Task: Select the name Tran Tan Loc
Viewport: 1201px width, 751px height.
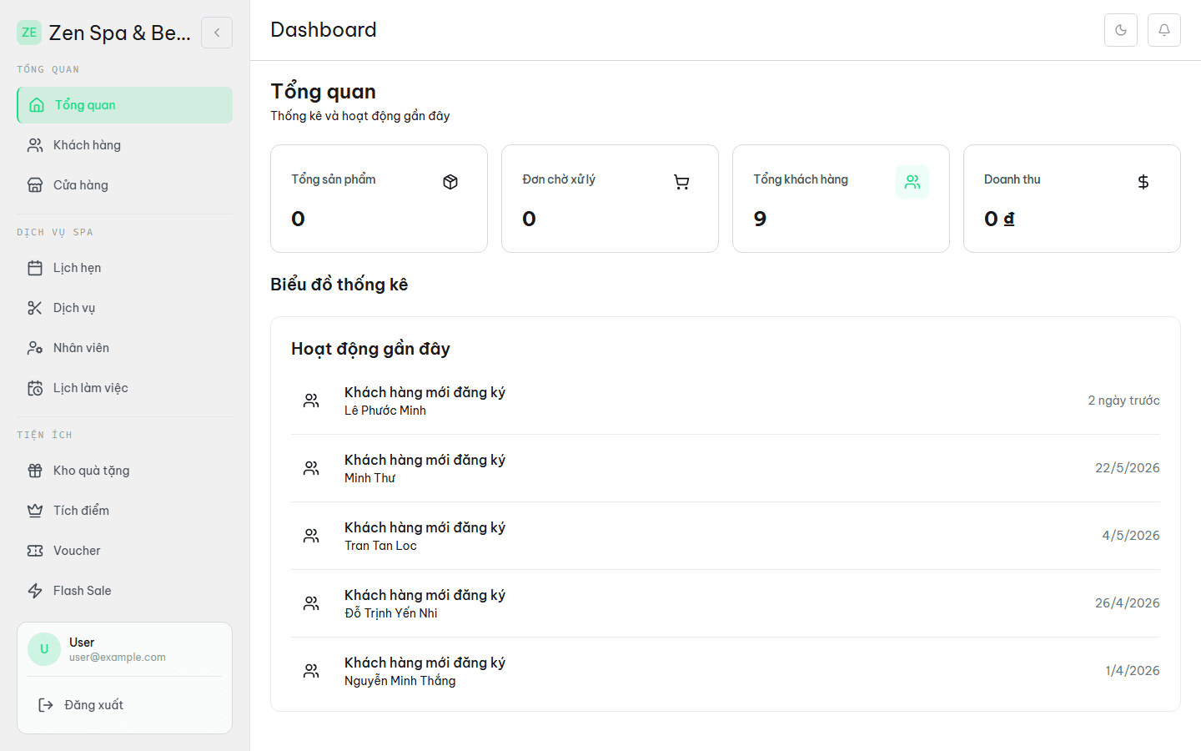Action: (x=380, y=546)
